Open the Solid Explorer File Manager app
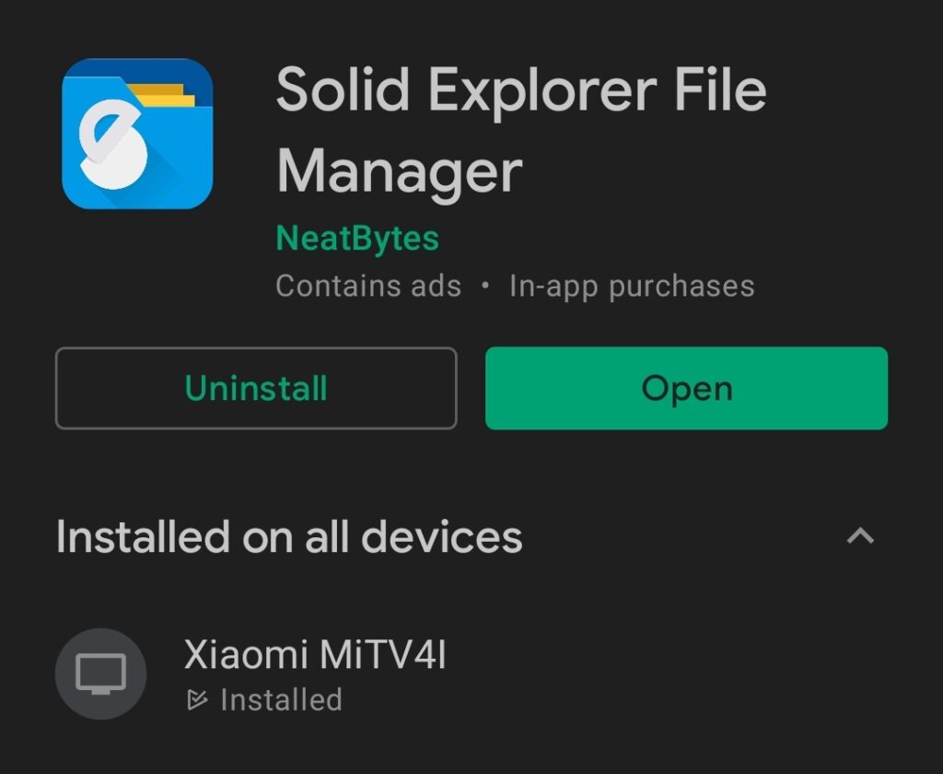 (x=686, y=388)
